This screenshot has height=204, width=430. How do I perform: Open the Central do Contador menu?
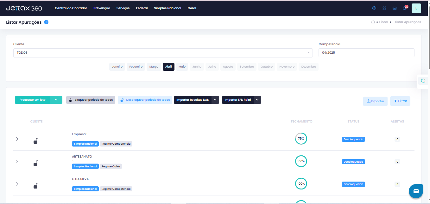tap(71, 8)
